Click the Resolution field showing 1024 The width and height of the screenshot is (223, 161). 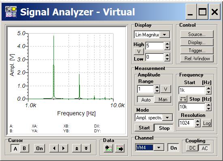187,123
